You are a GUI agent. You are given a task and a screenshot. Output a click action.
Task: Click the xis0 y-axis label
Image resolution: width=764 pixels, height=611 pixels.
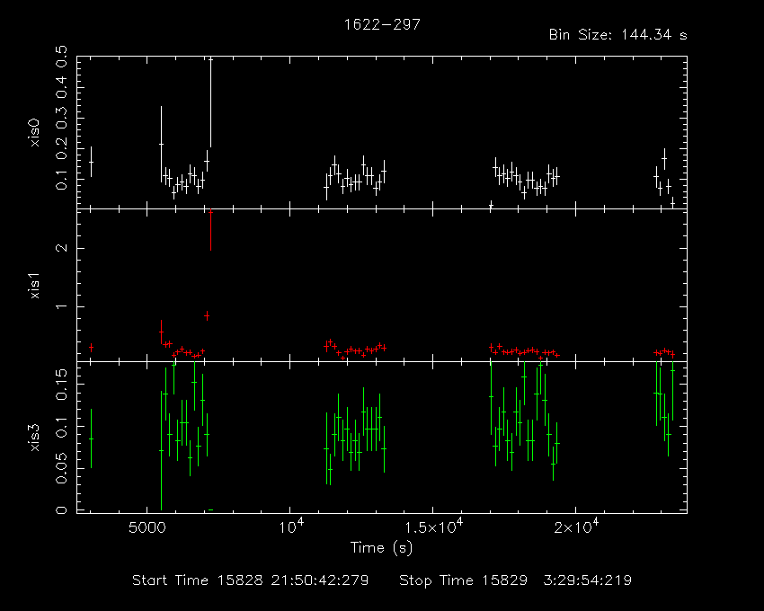tap(35, 132)
